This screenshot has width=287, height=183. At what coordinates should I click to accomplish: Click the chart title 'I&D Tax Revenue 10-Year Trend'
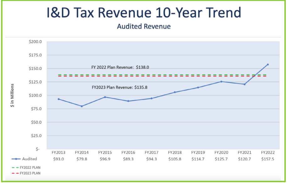144,13
